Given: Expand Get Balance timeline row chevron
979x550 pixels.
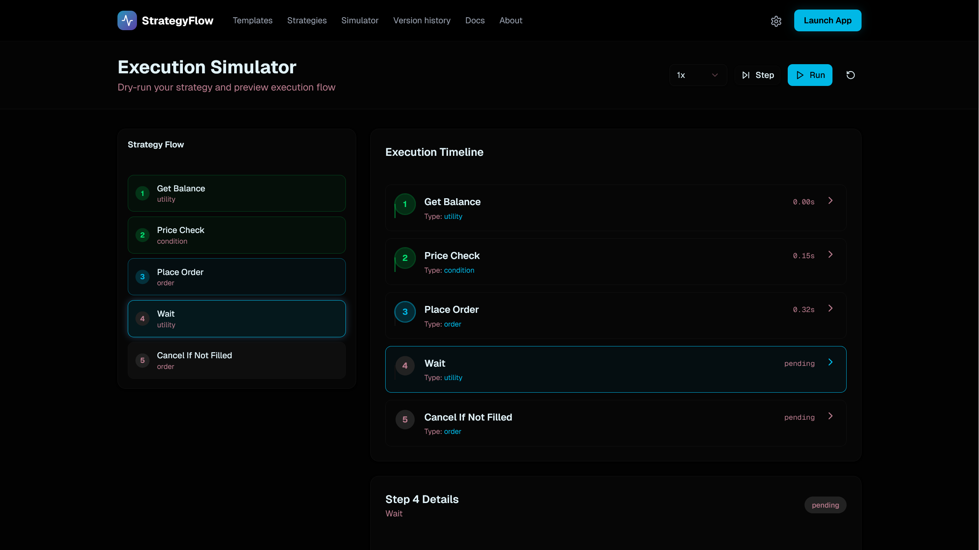Looking at the screenshot, I should point(830,201).
